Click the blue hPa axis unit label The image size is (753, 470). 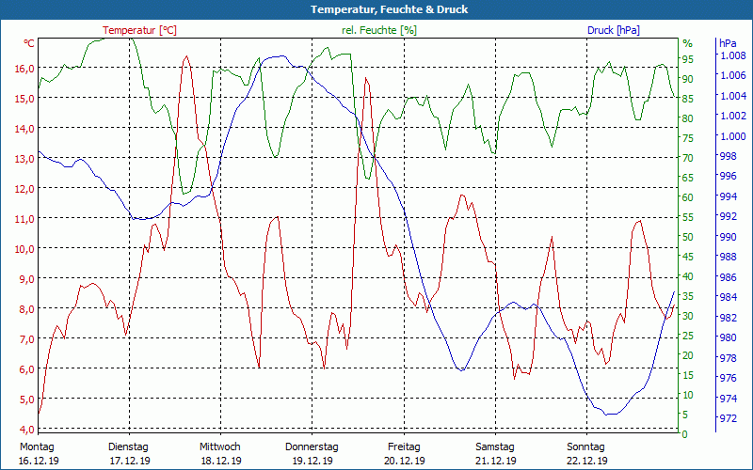[728, 43]
